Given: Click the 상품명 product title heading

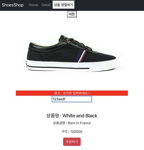Looking at the screenshot, I should 72,116.
